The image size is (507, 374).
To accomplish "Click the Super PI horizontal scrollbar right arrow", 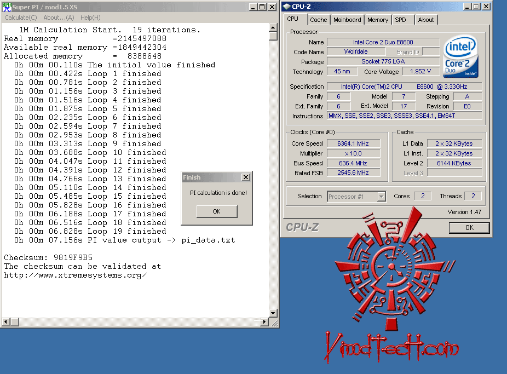I will click(x=264, y=321).
